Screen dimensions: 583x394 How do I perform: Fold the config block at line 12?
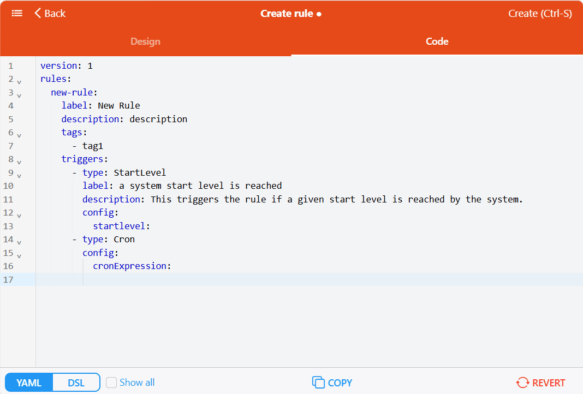(19, 216)
